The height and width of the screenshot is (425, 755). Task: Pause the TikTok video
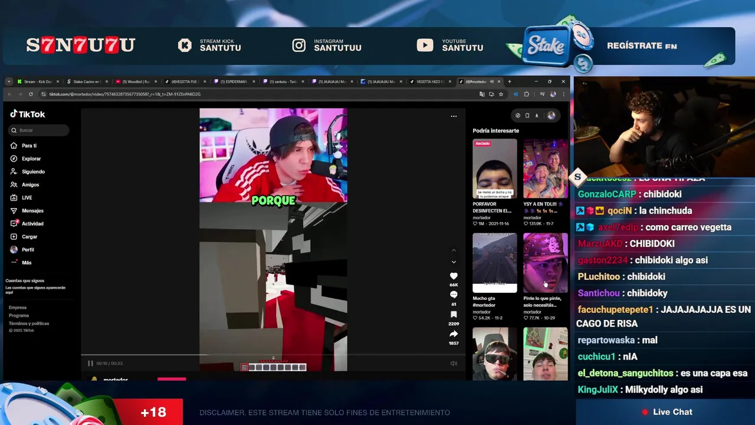pyautogui.click(x=90, y=363)
